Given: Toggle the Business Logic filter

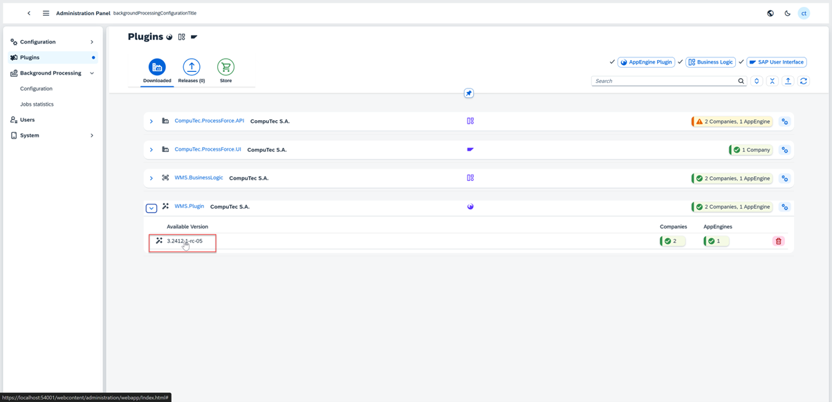Looking at the screenshot, I should 710,62.
